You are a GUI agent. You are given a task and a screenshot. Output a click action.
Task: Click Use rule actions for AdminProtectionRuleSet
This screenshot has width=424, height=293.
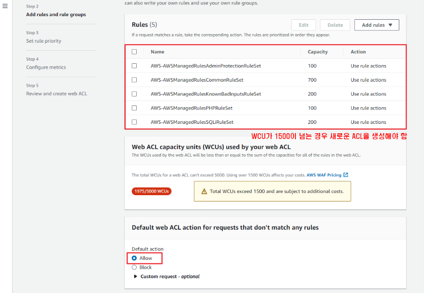coord(368,66)
